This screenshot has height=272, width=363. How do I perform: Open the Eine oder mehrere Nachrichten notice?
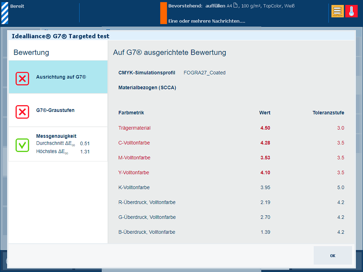click(x=207, y=21)
